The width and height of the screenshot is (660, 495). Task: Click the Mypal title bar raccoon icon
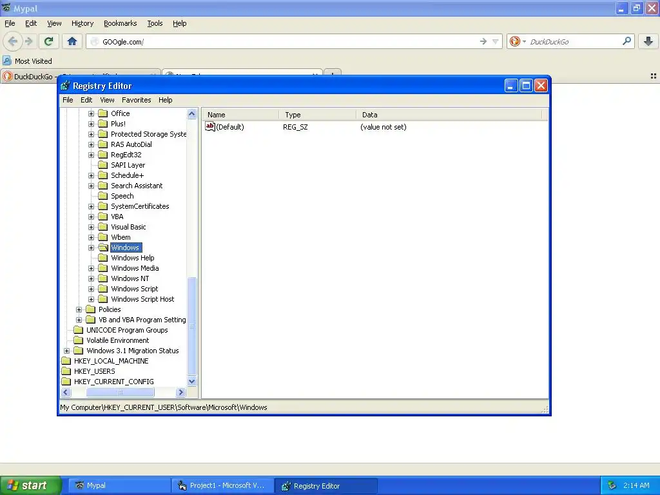click(x=6, y=8)
